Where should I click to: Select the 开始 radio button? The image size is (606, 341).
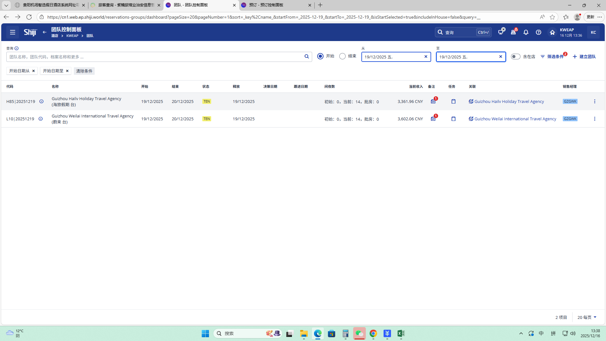(x=320, y=56)
